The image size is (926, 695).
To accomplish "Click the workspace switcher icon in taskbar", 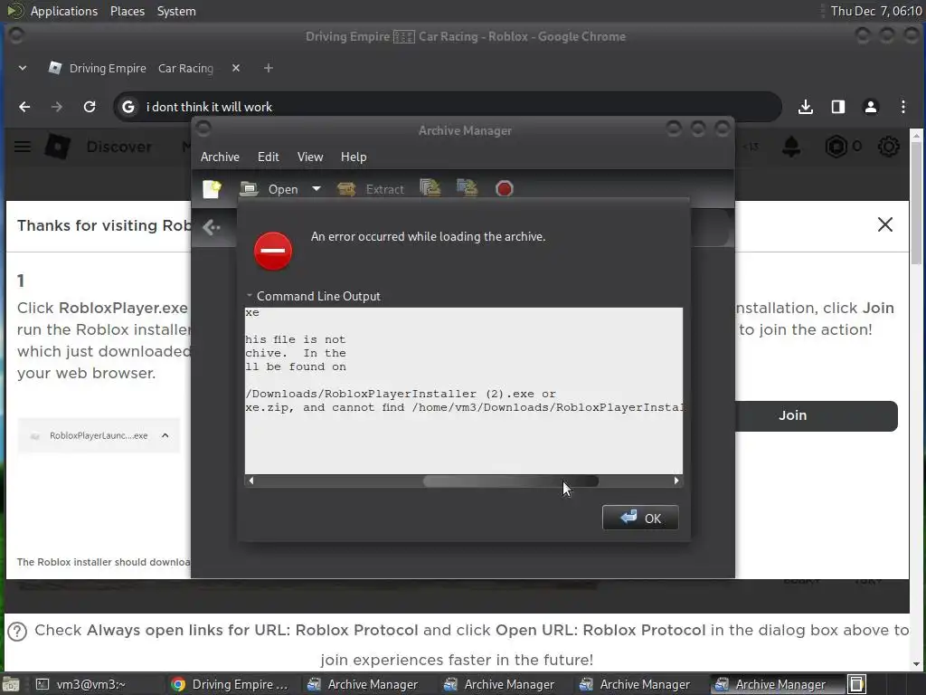I will pos(857,684).
